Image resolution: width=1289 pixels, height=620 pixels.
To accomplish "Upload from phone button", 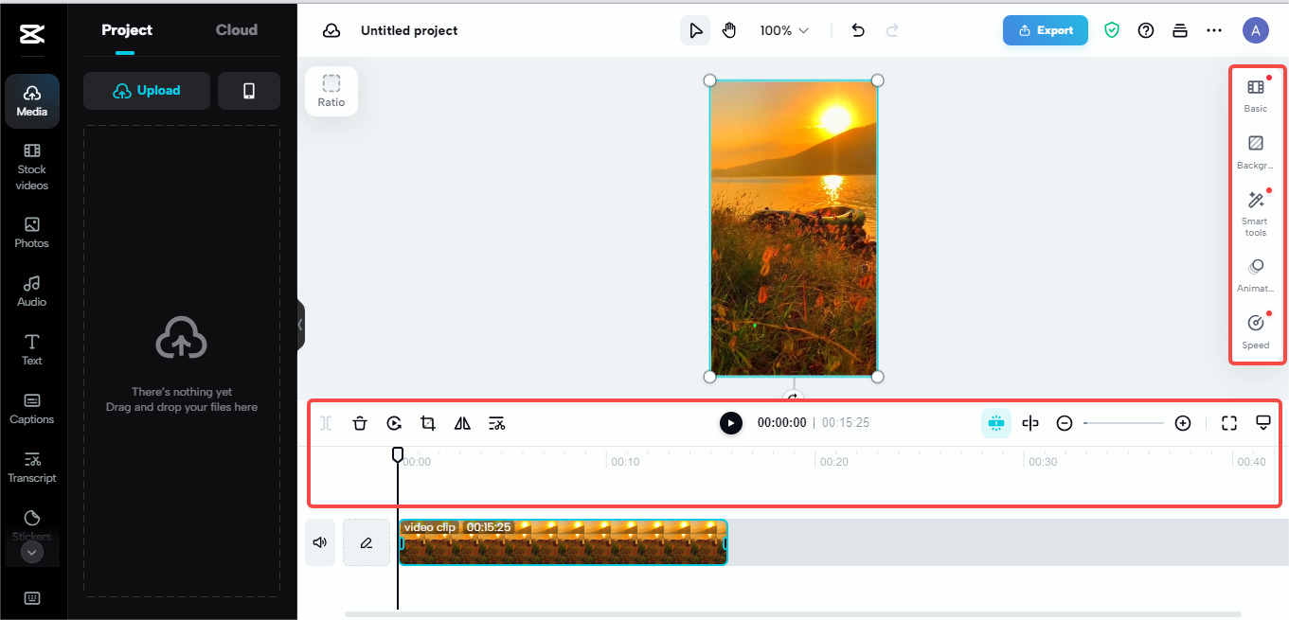I will 249,91.
